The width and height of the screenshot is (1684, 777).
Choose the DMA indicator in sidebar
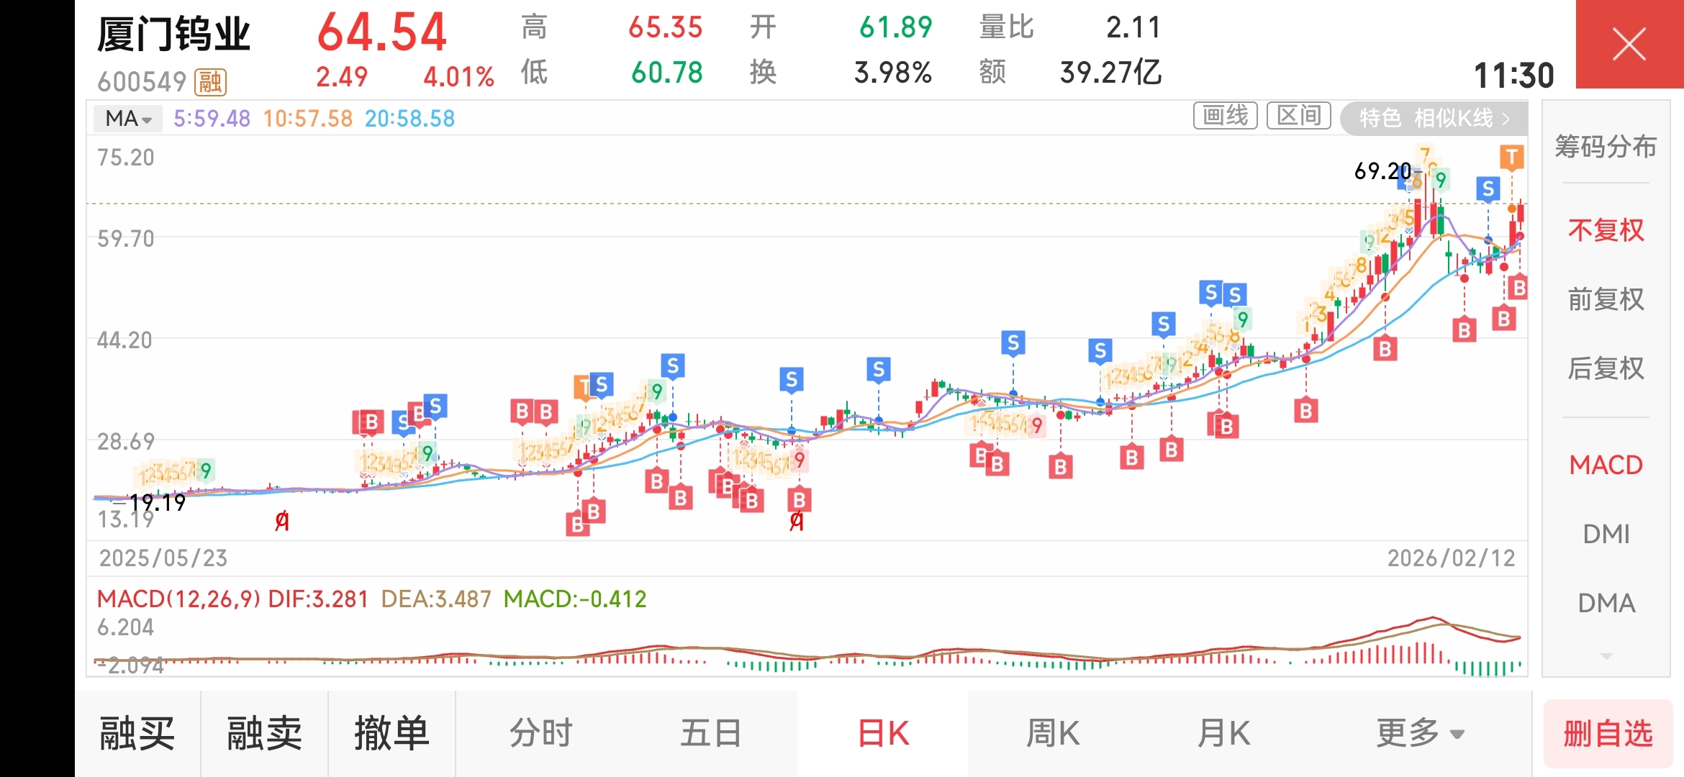[x=1606, y=603]
